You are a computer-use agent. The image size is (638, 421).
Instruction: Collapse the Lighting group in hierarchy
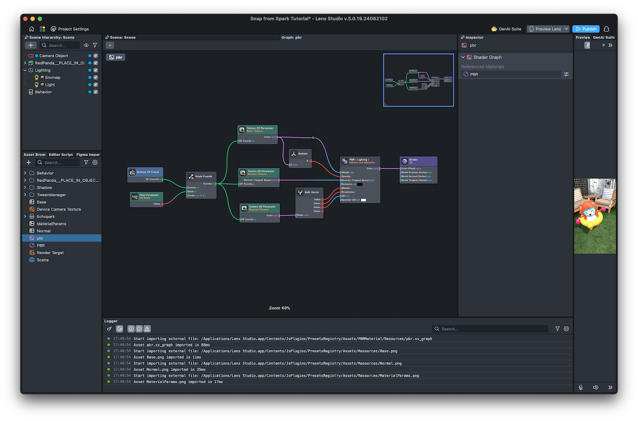pos(25,70)
